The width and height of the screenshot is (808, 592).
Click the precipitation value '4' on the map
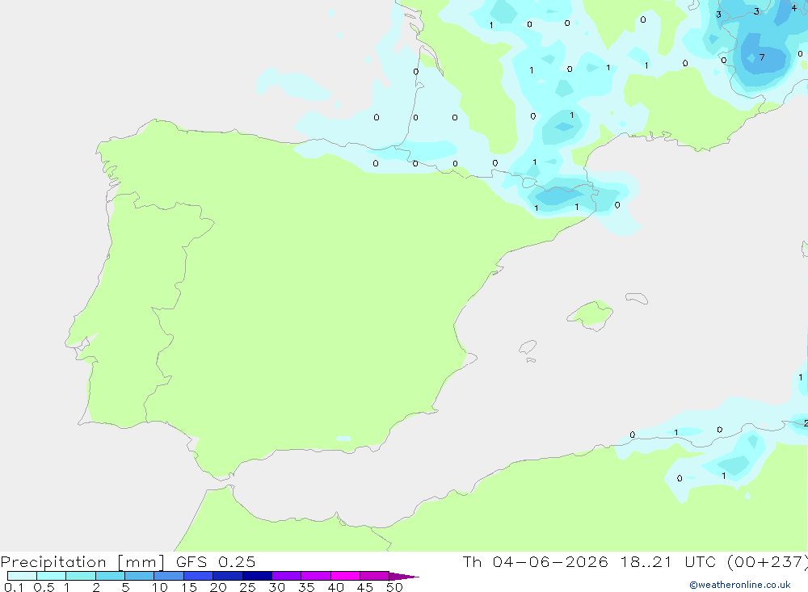coord(794,8)
